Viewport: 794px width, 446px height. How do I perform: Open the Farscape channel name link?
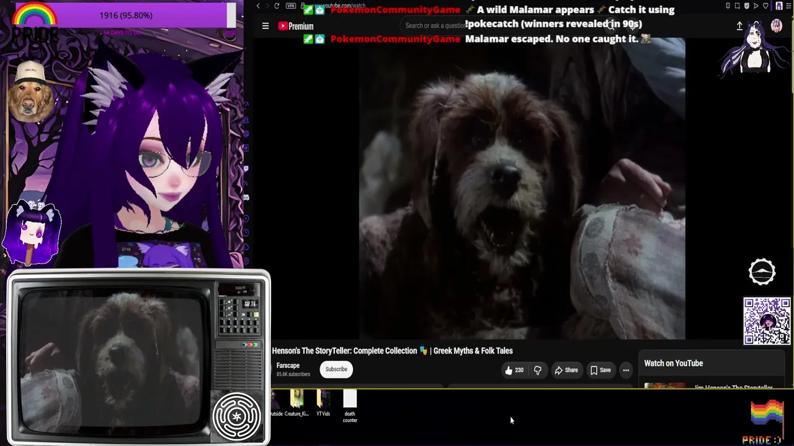(x=288, y=366)
